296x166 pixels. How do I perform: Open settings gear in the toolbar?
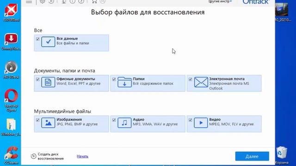pyautogui.click(x=43, y=1)
